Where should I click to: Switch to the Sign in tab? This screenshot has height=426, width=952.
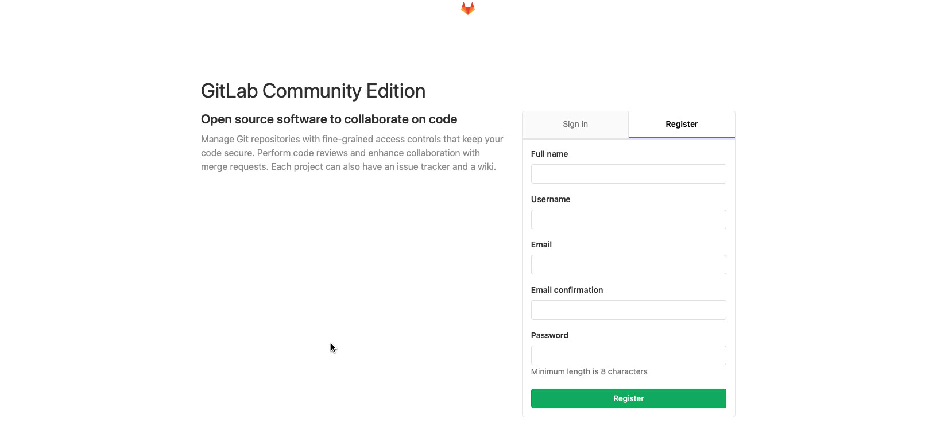point(575,125)
